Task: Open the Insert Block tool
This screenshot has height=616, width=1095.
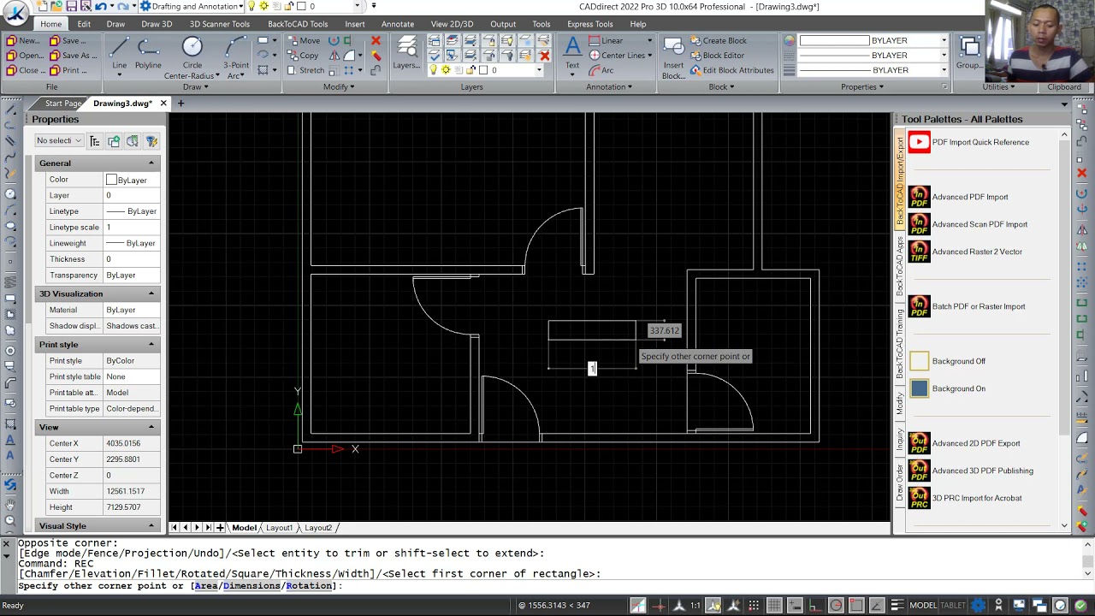Action: [x=673, y=58]
